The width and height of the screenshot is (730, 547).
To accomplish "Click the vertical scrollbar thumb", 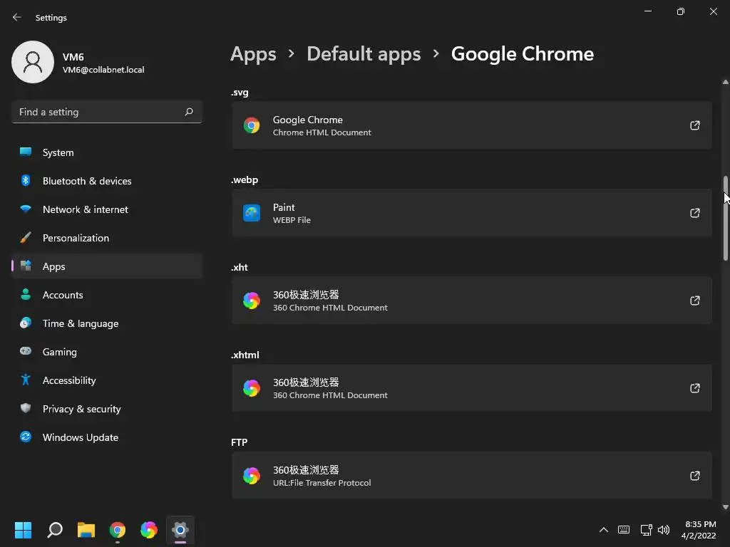I will 726,217.
